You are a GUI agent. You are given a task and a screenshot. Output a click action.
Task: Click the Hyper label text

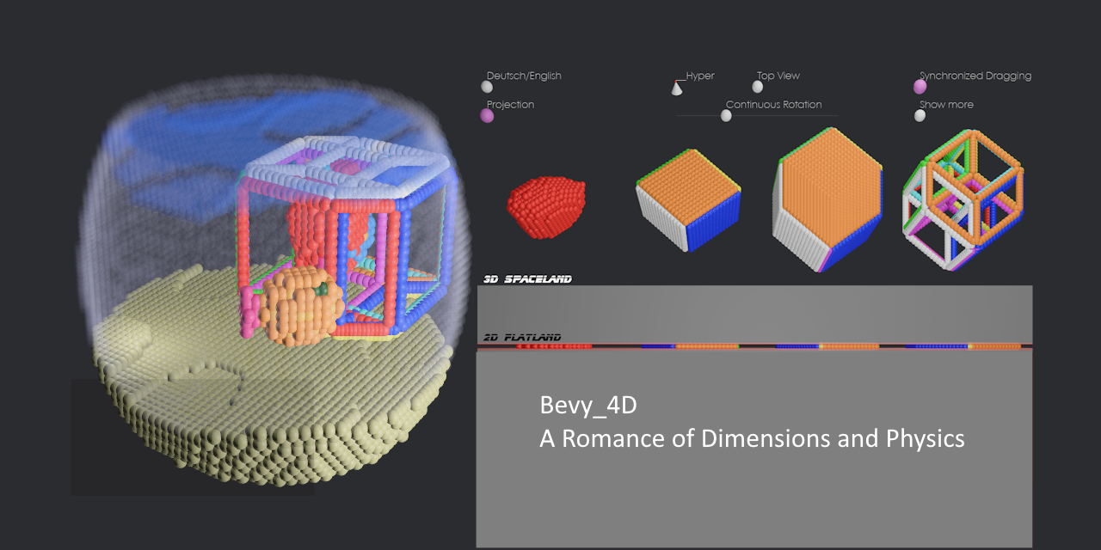point(700,76)
